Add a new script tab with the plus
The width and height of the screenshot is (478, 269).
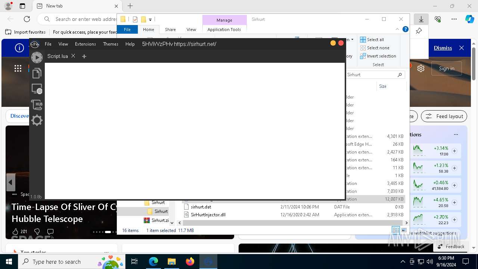[84, 56]
